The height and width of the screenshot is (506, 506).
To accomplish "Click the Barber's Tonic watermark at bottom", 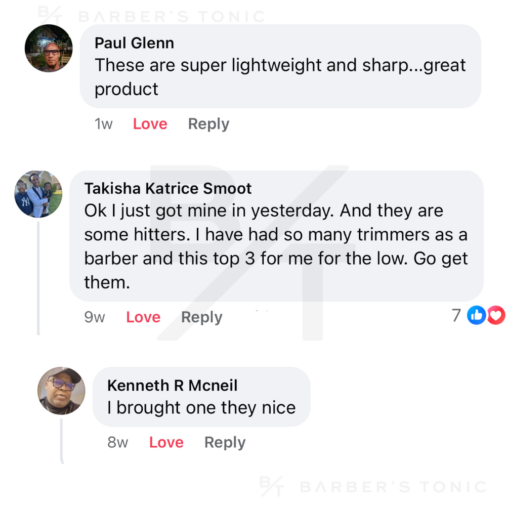I will coord(373,487).
